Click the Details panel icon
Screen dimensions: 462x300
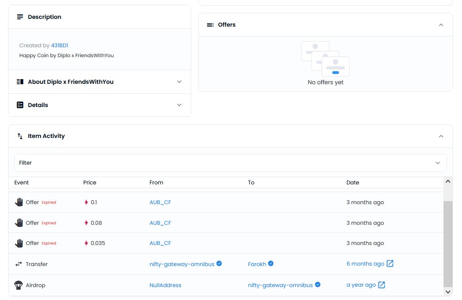pos(20,105)
